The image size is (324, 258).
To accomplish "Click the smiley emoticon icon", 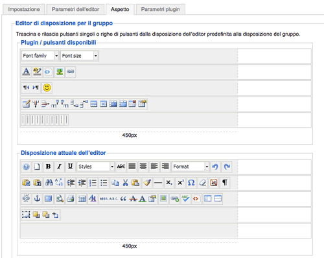I will [x=47, y=88].
